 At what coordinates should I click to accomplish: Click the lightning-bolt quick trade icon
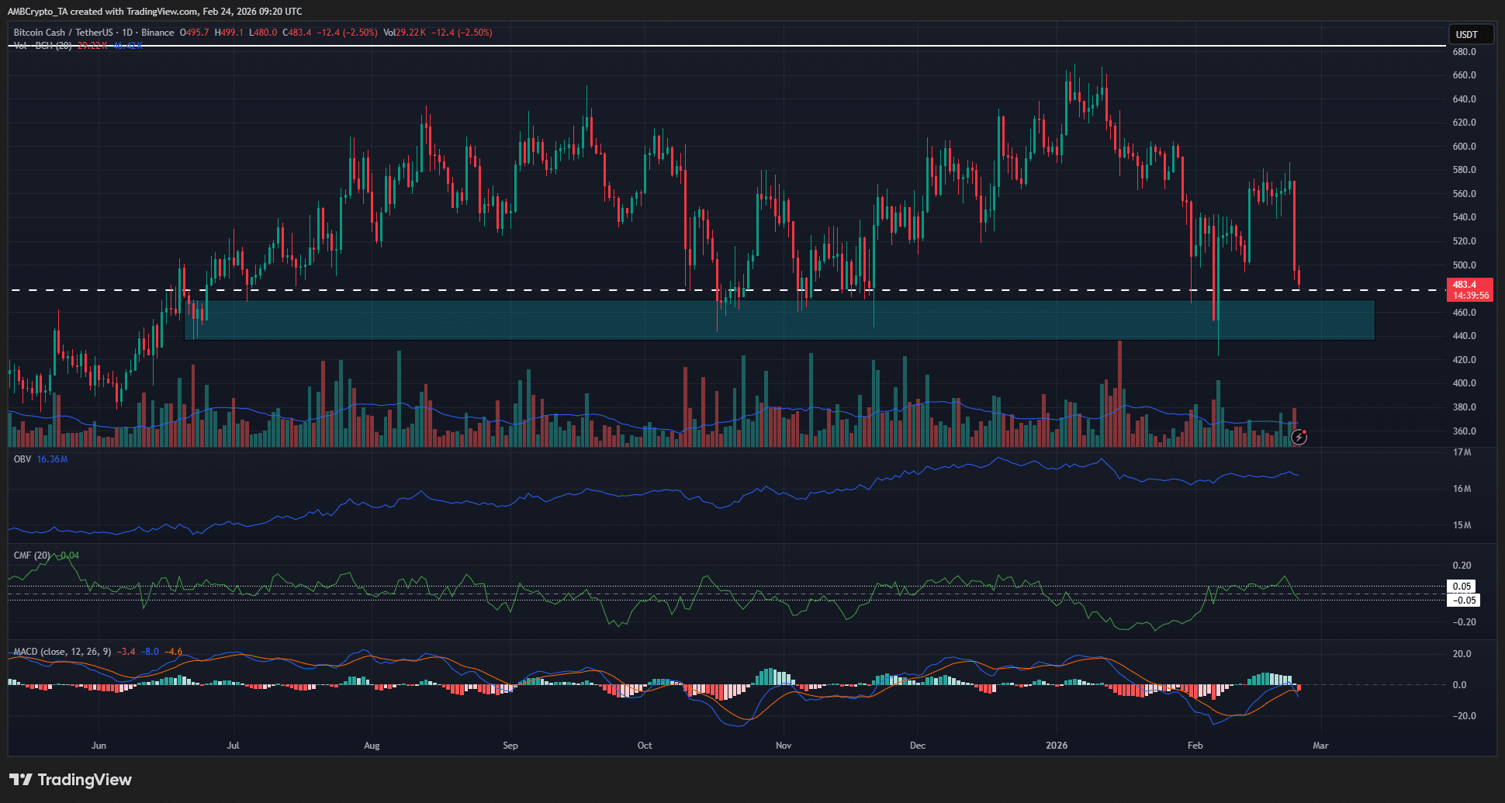(x=1300, y=438)
